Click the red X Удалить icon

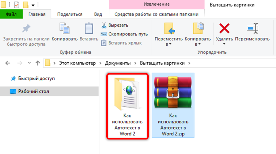[224, 28]
